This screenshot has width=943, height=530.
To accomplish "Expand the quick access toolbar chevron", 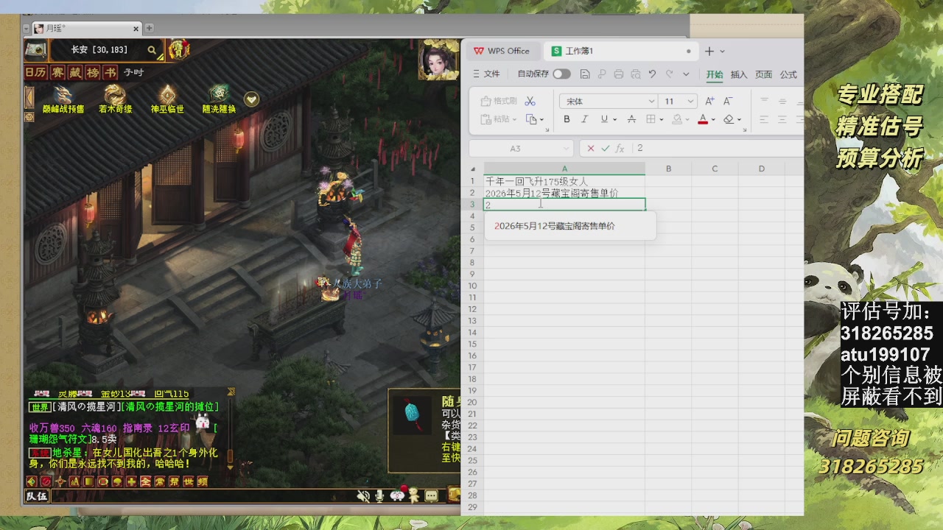I will 686,74.
